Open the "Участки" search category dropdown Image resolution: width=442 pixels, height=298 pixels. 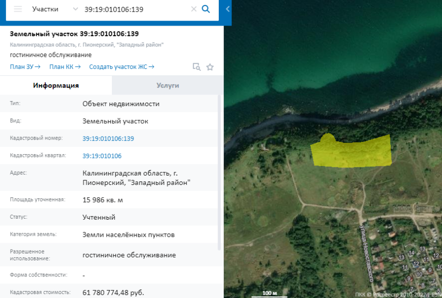pos(54,9)
